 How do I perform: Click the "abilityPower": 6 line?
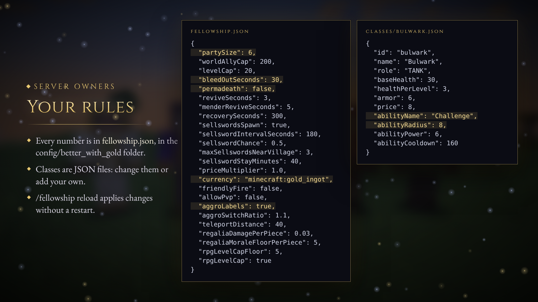coord(408,134)
